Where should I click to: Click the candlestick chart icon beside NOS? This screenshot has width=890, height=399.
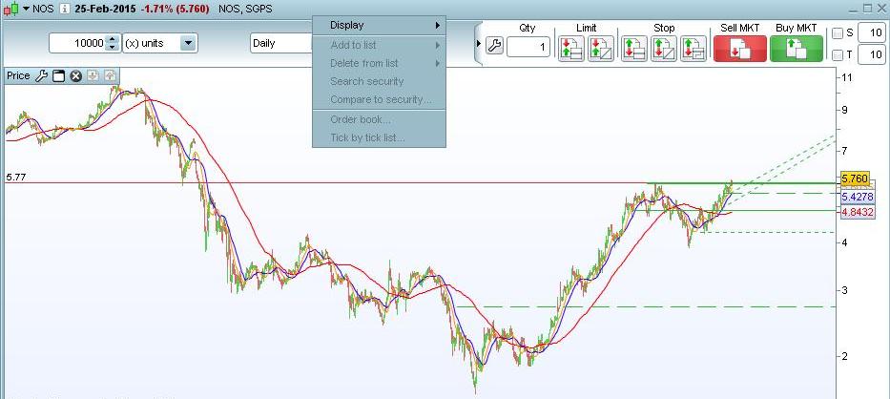tap(11, 8)
